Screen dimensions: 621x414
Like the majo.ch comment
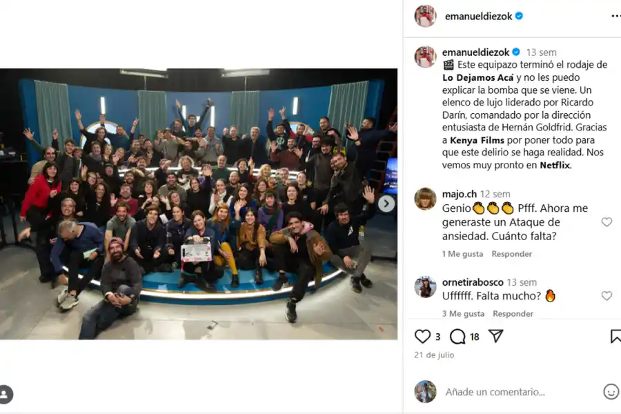coord(607,222)
